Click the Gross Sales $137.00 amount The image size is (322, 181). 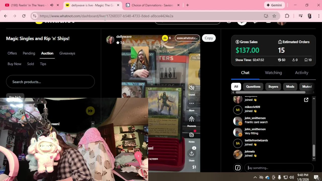click(x=247, y=50)
